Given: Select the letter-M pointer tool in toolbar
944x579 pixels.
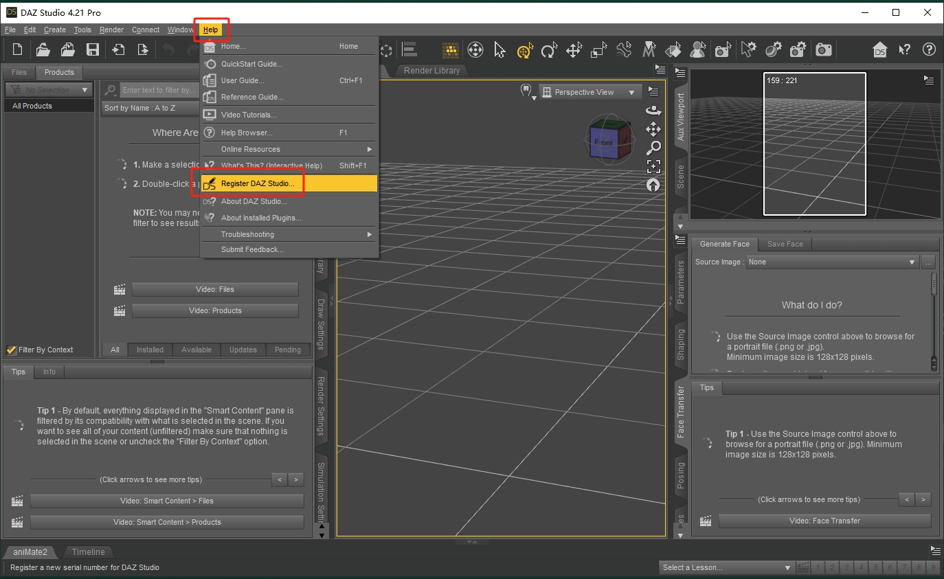Looking at the screenshot, I should (x=649, y=49).
